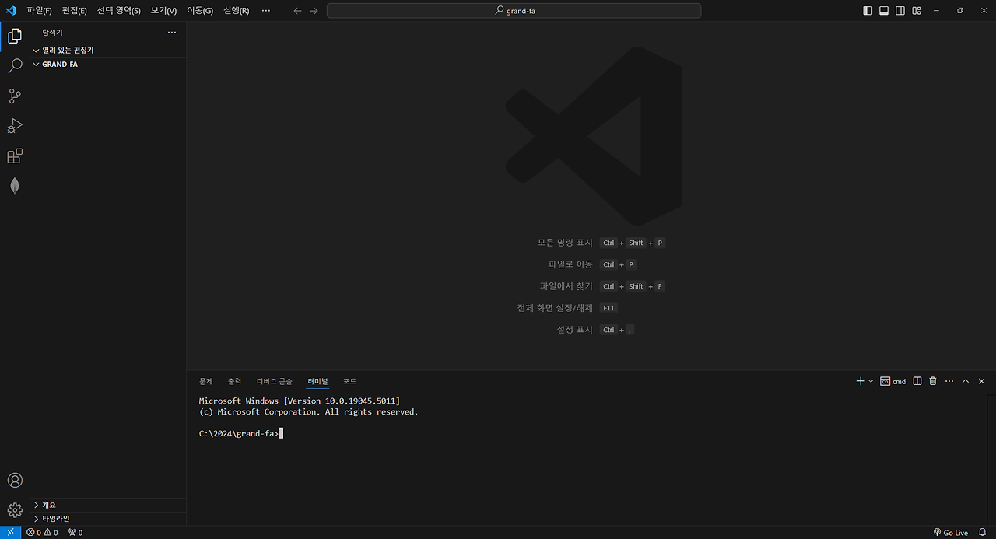The image size is (996, 539).
Task: Switch to the 터미널 tab
Action: [x=317, y=381]
